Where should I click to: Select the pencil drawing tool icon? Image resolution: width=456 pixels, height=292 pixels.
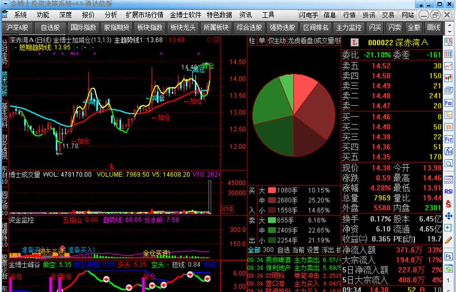coord(448,241)
